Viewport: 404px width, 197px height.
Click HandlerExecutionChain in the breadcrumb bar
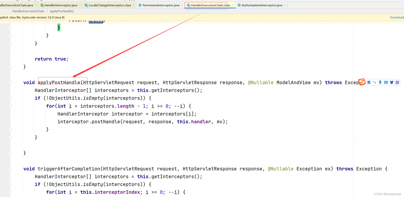(28, 11)
